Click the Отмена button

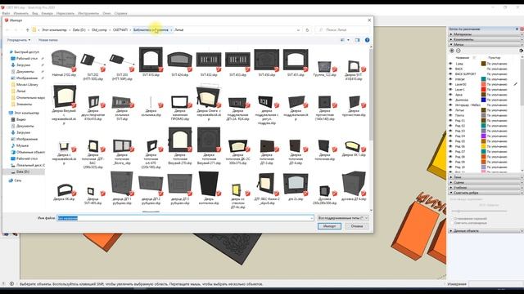click(357, 226)
